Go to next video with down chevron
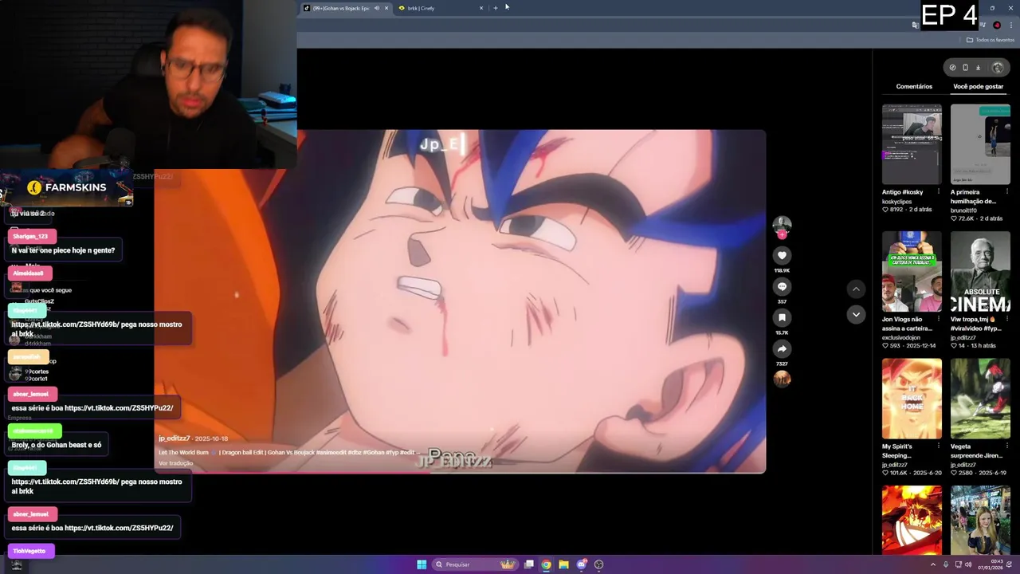Screen dimensions: 1020x574 856,314
